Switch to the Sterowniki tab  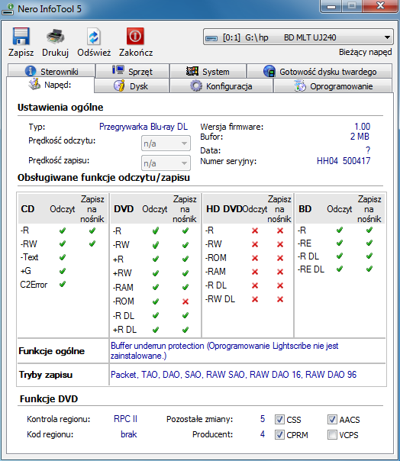52,71
